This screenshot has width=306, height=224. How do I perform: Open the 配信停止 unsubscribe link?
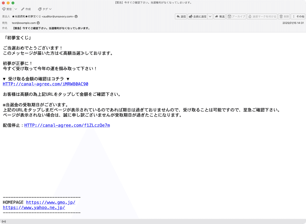(x=67, y=125)
